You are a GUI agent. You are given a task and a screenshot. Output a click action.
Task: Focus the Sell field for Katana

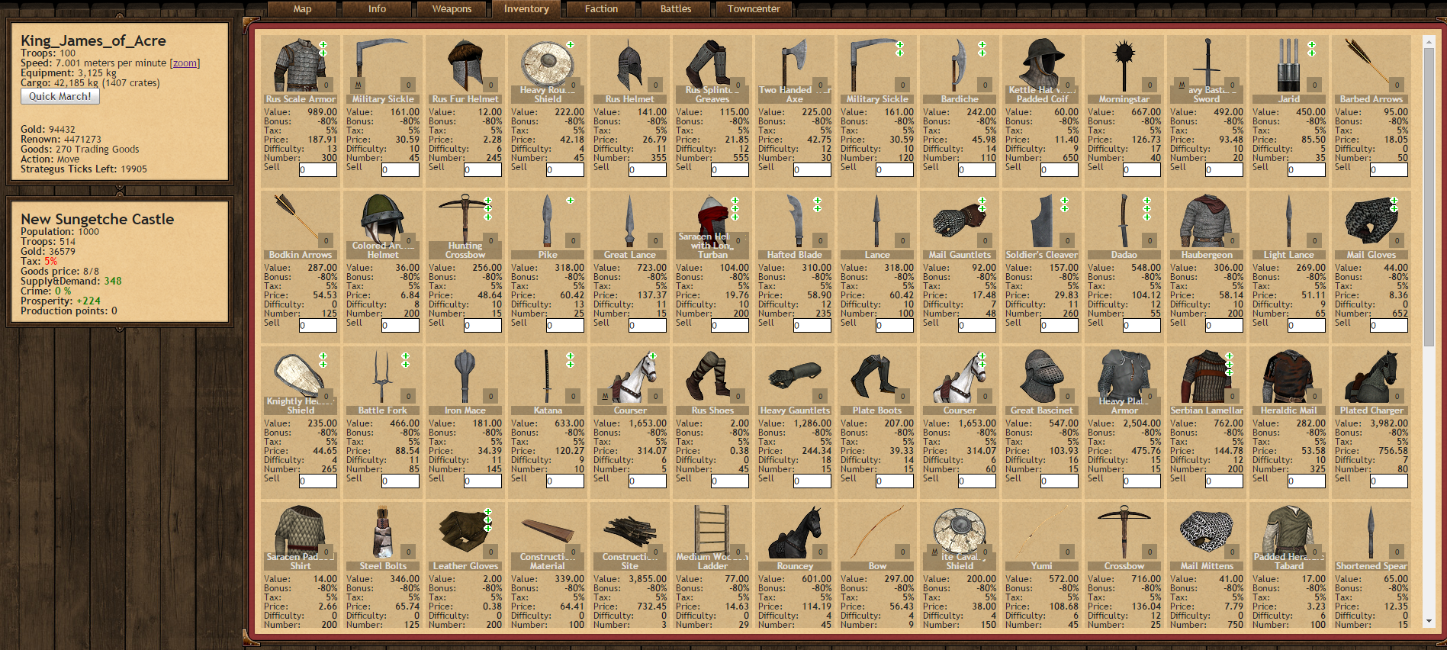565,481
